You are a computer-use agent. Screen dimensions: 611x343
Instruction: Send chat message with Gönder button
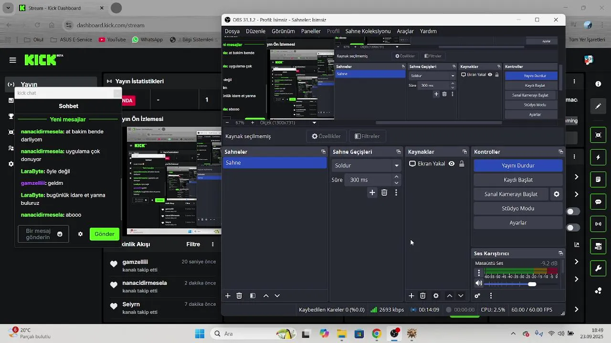coord(104,234)
